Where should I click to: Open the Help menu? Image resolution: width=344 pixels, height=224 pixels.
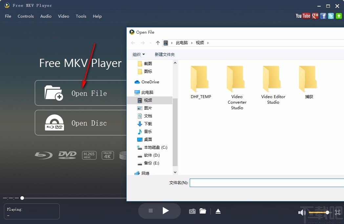(x=97, y=16)
